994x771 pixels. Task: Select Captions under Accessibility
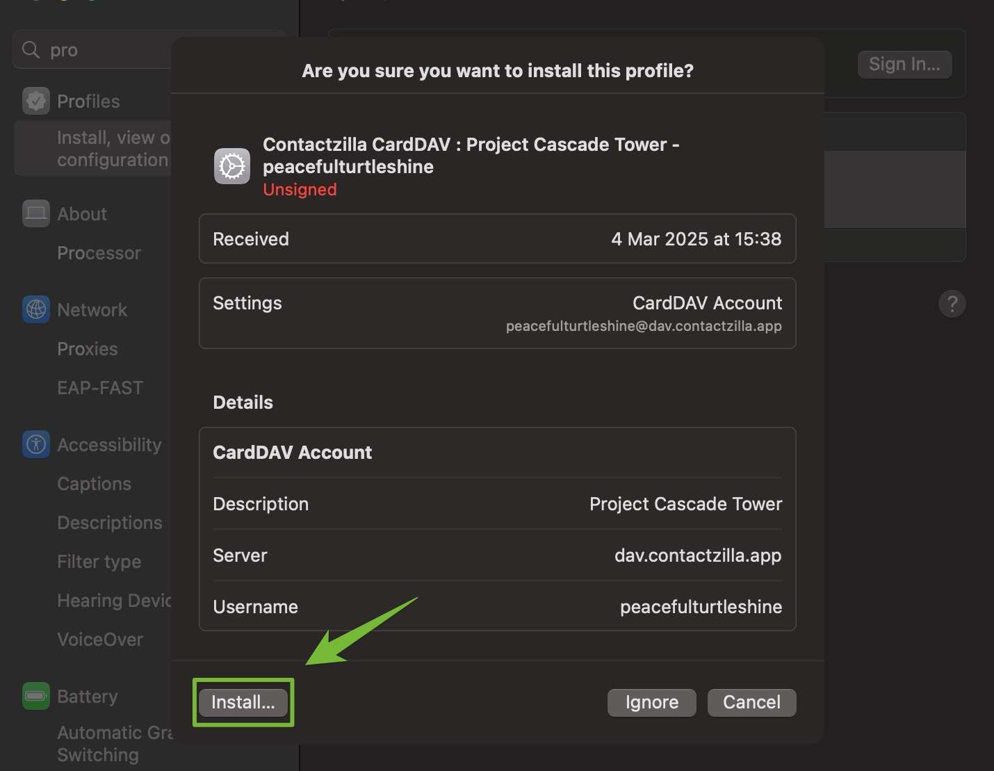94,484
